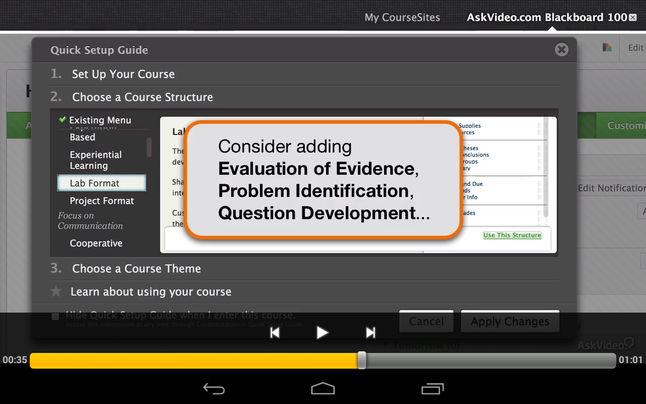Viewport: 646px width, 404px height.
Task: Click the video progress slider handle
Action: (x=362, y=360)
